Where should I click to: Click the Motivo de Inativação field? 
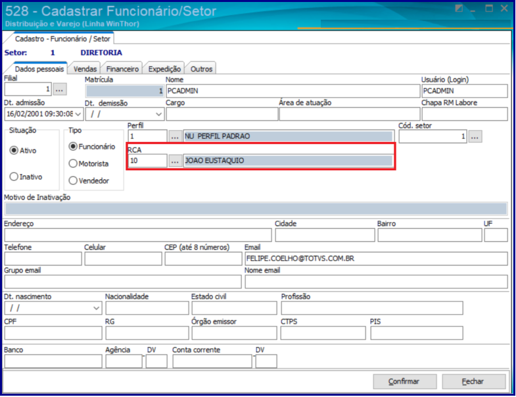(256, 209)
